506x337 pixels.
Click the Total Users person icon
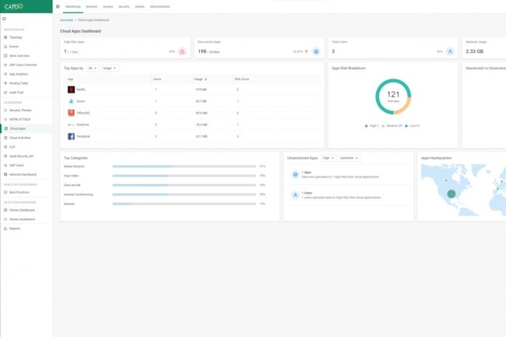tap(450, 51)
